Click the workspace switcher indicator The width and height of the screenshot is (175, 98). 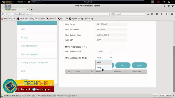tap(153, 2)
